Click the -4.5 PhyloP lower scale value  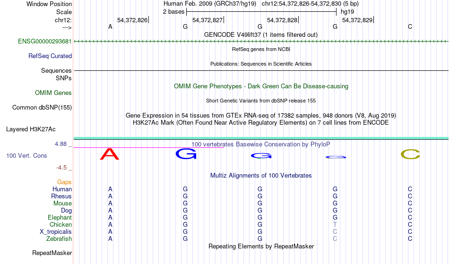click(61, 168)
